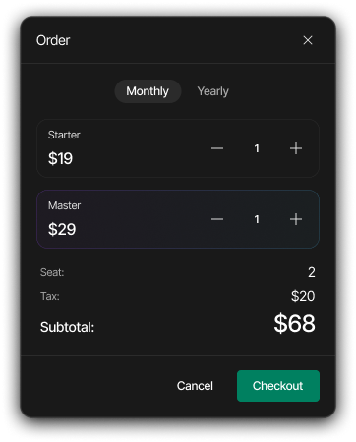Close the Order dialog with X
This screenshot has height=442, width=356.
(x=308, y=40)
